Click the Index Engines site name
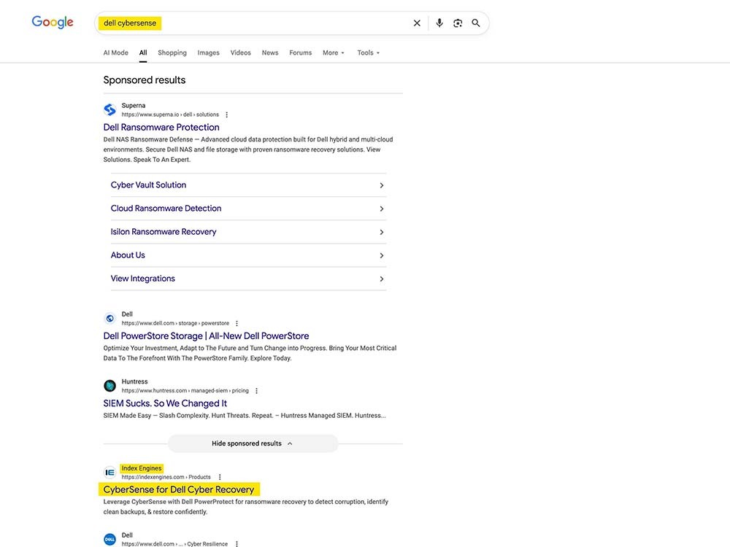 pyautogui.click(x=142, y=468)
